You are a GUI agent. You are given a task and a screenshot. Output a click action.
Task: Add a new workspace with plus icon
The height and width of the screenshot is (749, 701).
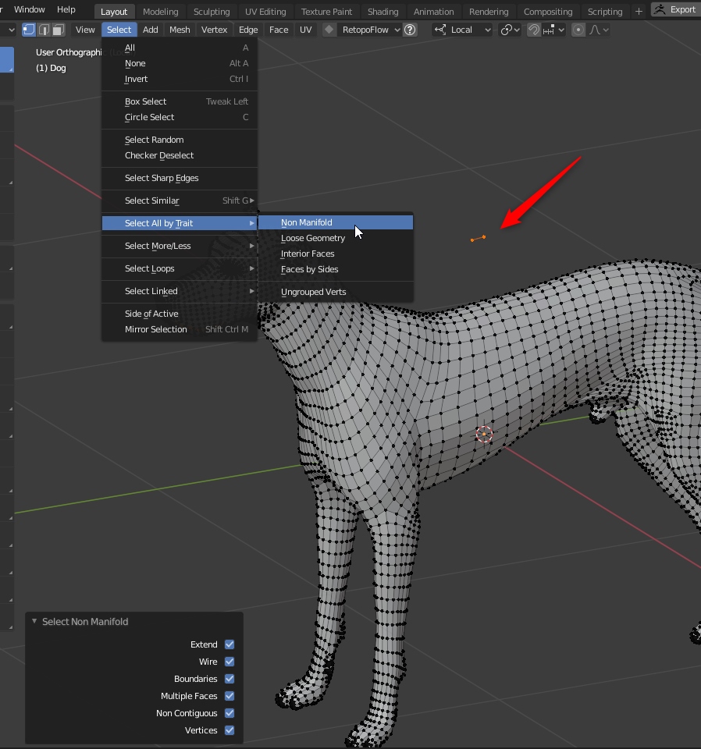[639, 11]
